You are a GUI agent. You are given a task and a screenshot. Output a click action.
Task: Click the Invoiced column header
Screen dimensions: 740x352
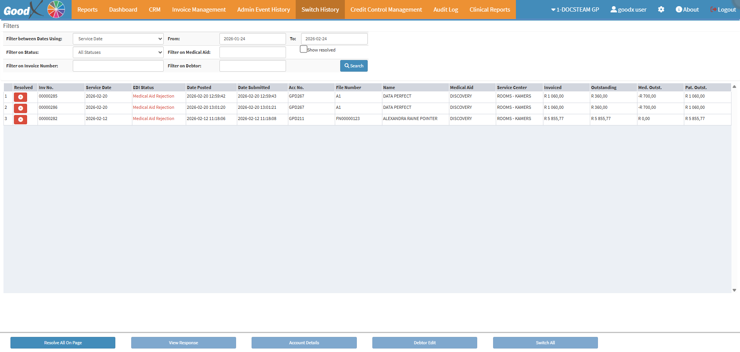pyautogui.click(x=567, y=88)
